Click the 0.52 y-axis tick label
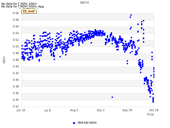Viewport: 170px width, 128px height. (x=16, y=40)
